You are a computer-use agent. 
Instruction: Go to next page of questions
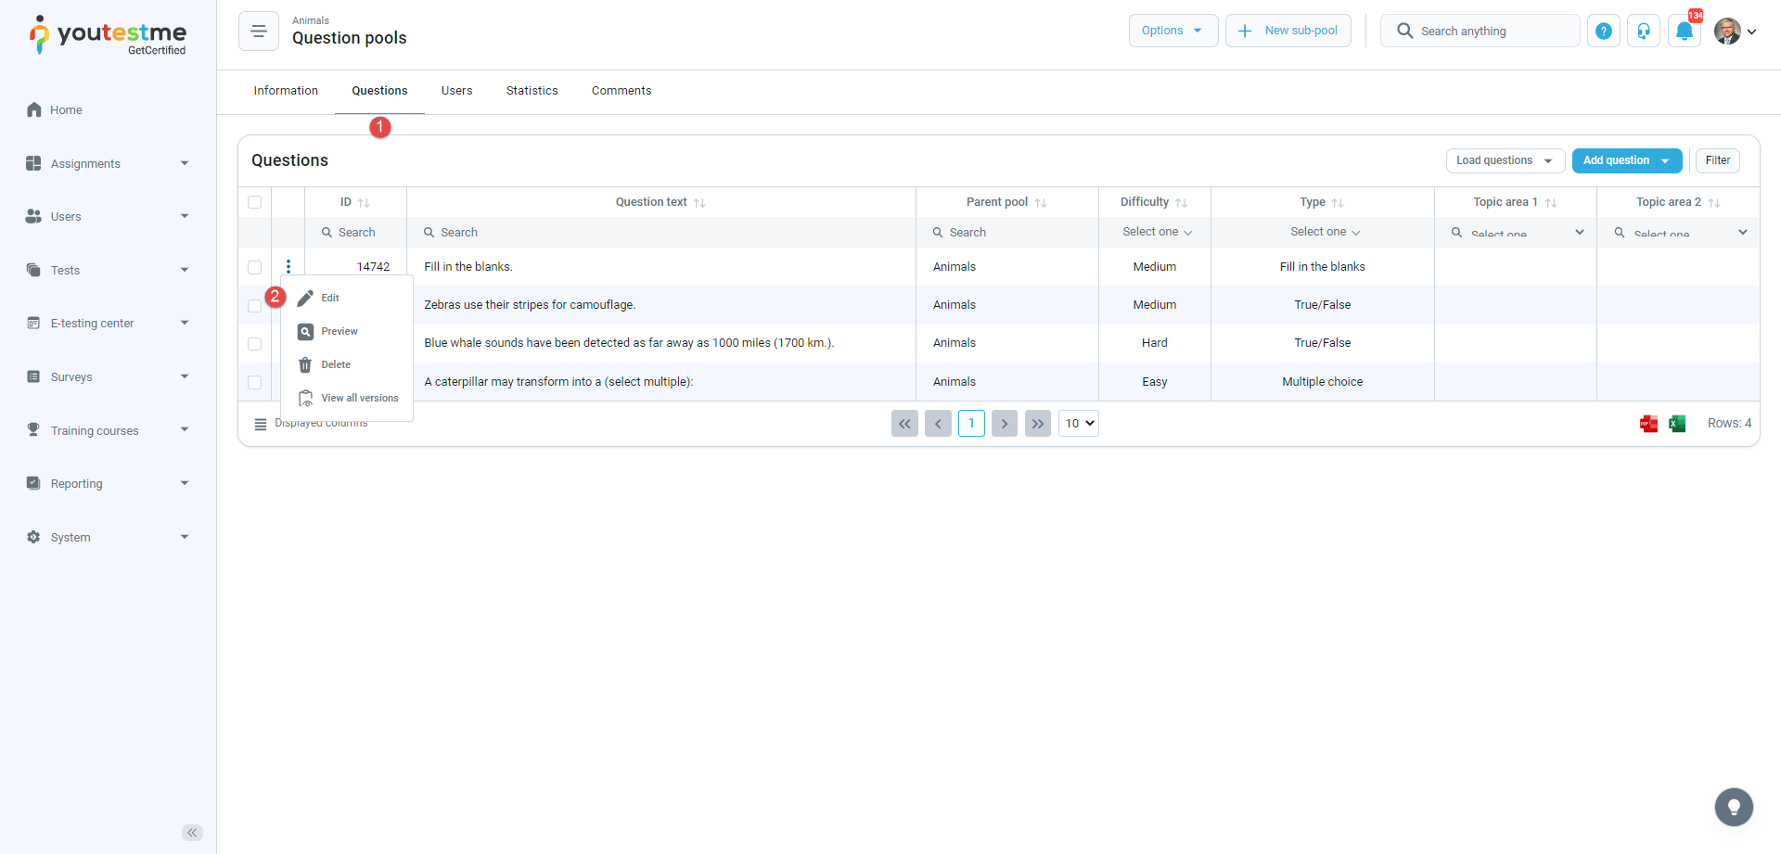coord(1005,424)
